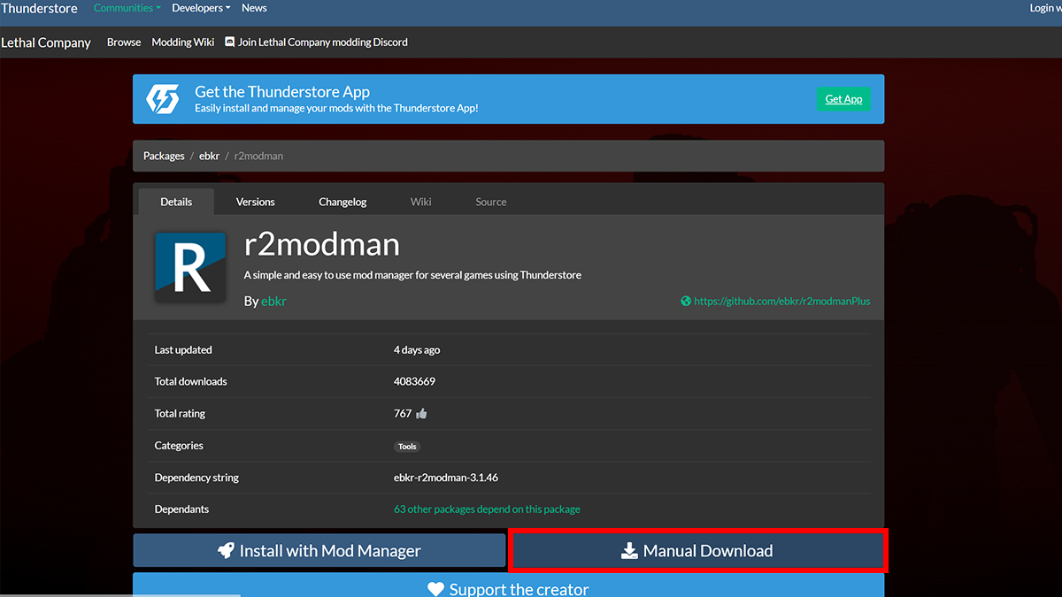Click the Discord icon before the modding link

click(229, 42)
